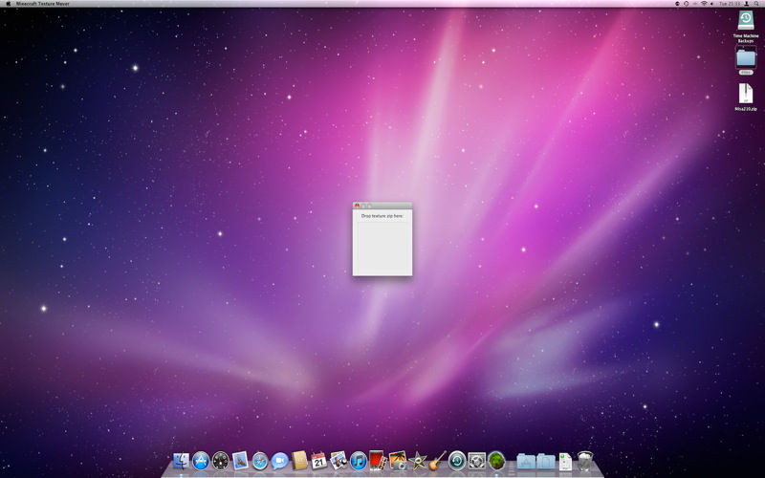
Task: Launch iMovie star icon
Action: 418,461
